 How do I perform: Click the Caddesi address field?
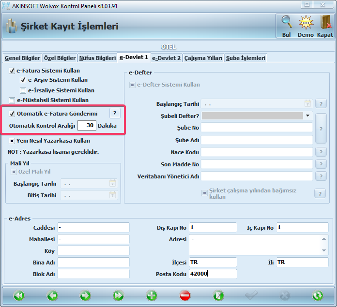[93, 227]
